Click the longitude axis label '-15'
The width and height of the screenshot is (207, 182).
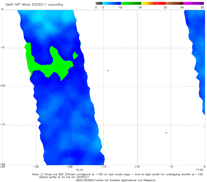[x=103, y=167]
